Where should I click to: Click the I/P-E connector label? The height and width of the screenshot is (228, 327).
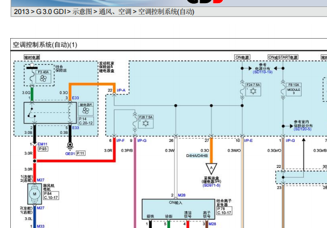[248, 141]
